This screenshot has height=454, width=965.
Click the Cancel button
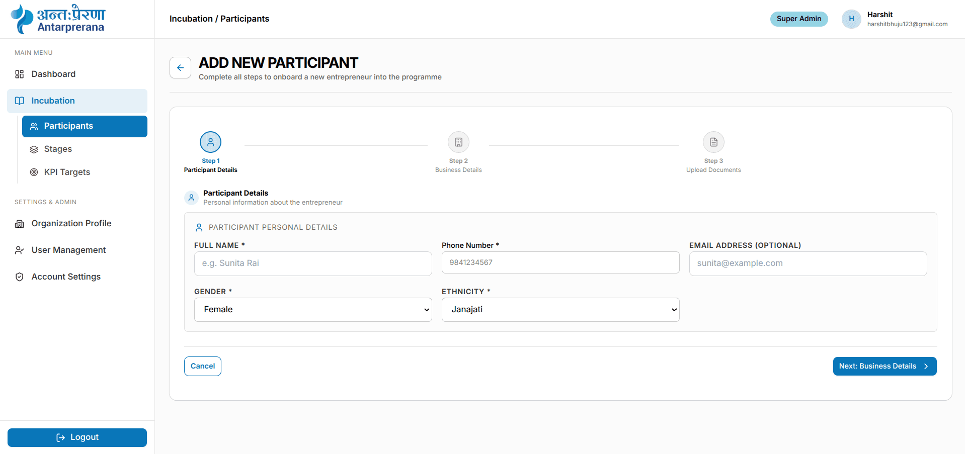click(203, 367)
